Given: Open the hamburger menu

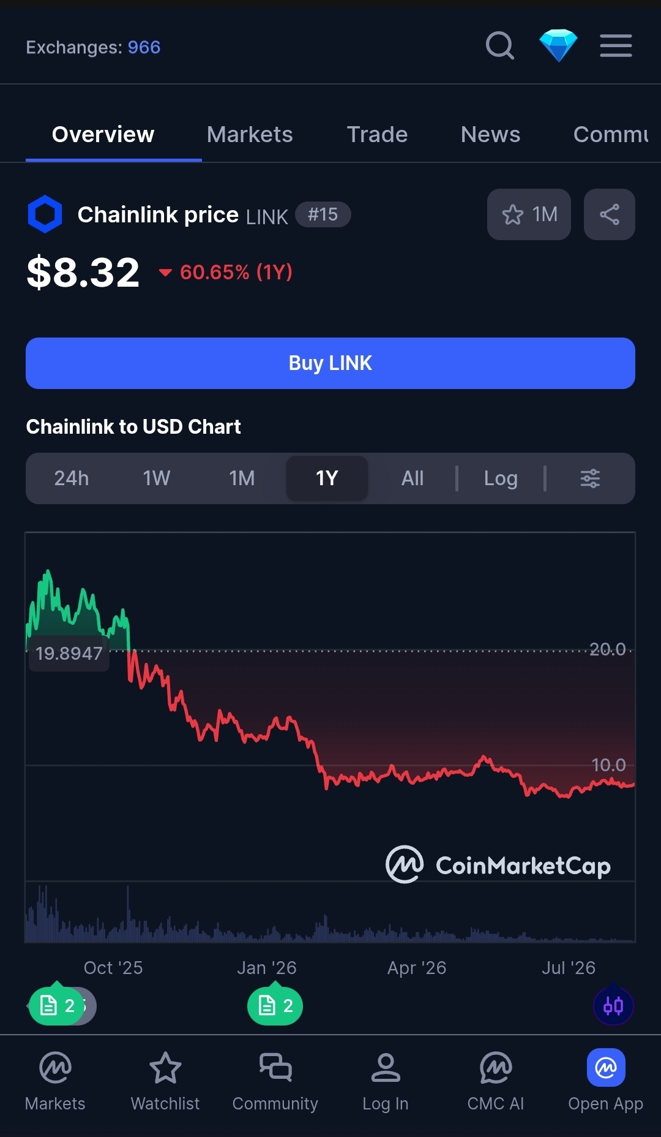Looking at the screenshot, I should pyautogui.click(x=616, y=46).
